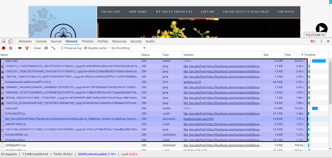Open DevTools three-dot customize menu
Viewport: 332px width, 158px height.
321,41
